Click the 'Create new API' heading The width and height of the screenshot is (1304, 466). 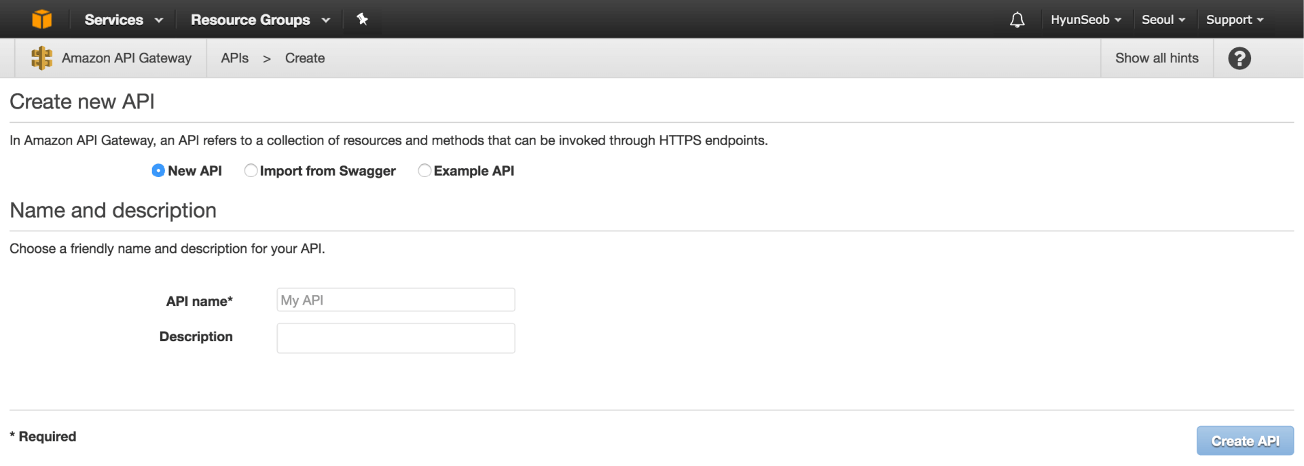point(82,102)
